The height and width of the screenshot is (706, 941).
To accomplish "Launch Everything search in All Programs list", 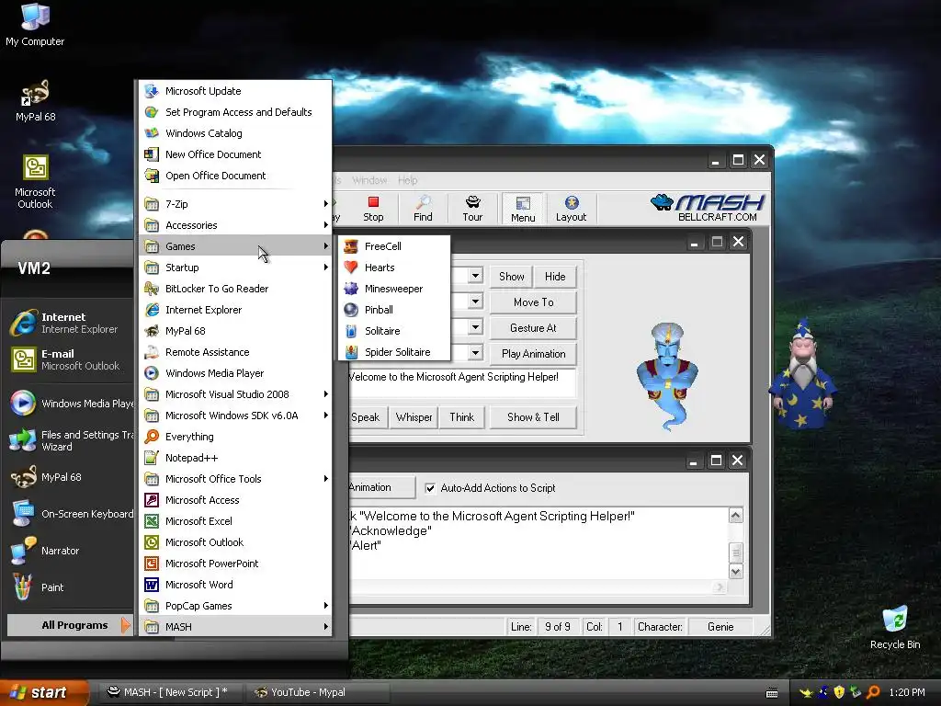I will 235,437.
